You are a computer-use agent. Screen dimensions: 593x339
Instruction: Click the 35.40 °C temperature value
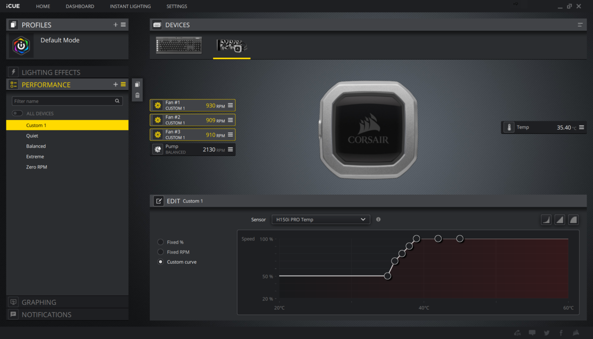click(x=567, y=127)
